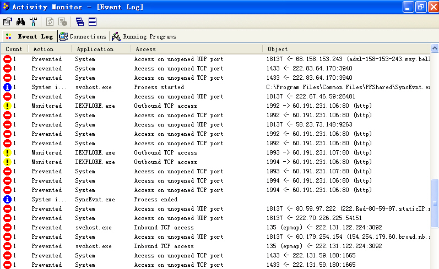This screenshot has height=269, width=439.
Task: Open the Running Programs tab
Action: click(x=144, y=36)
